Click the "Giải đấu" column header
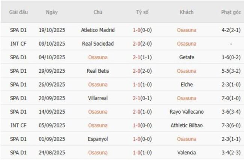 pos(18,12)
